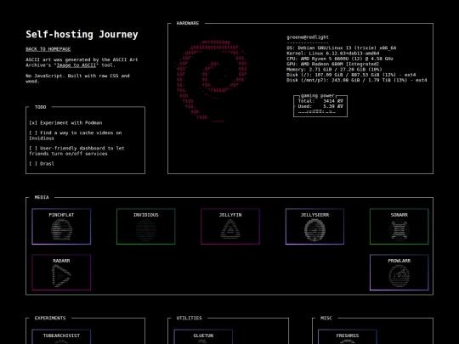Click the Disk (/) usage line
459x344 pixels.
coord(351,75)
